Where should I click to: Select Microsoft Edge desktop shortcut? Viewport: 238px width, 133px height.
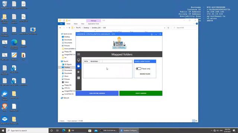coord(14,44)
